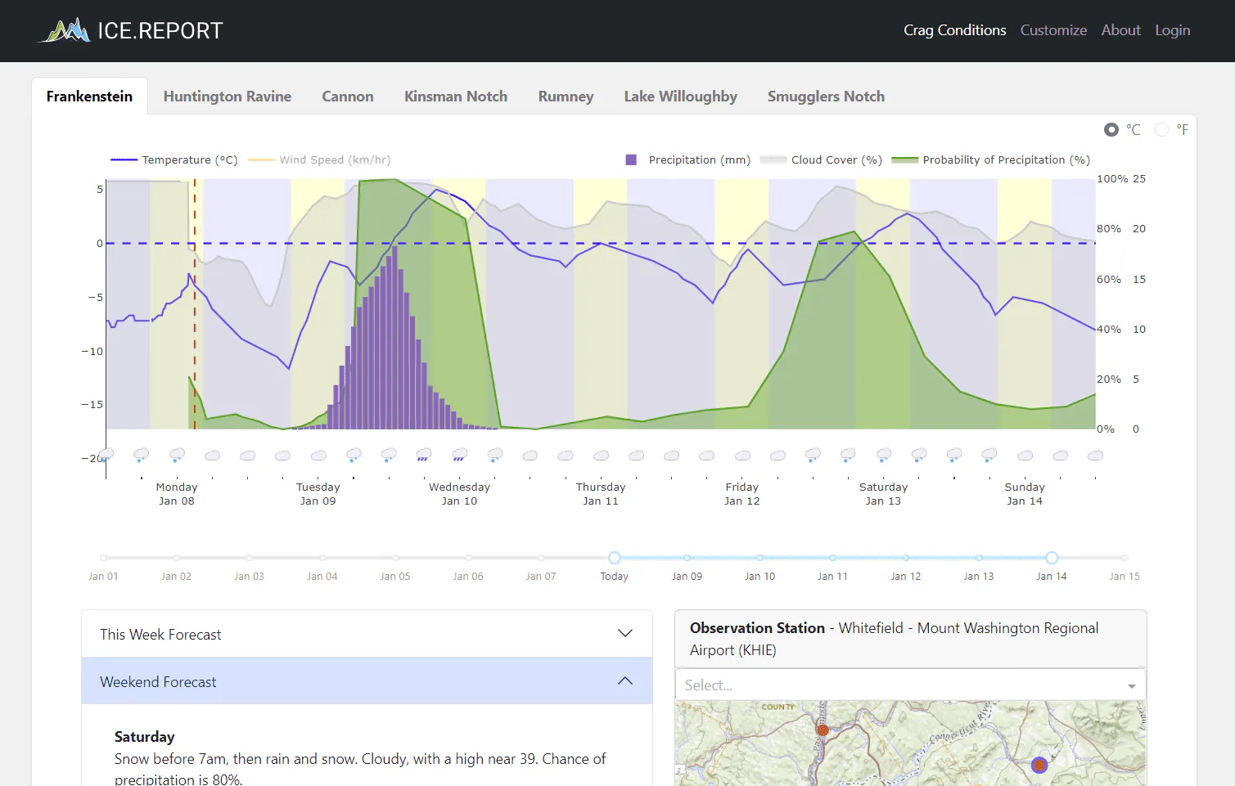
Task: Open the observation station Select dropdown
Action: (x=910, y=685)
